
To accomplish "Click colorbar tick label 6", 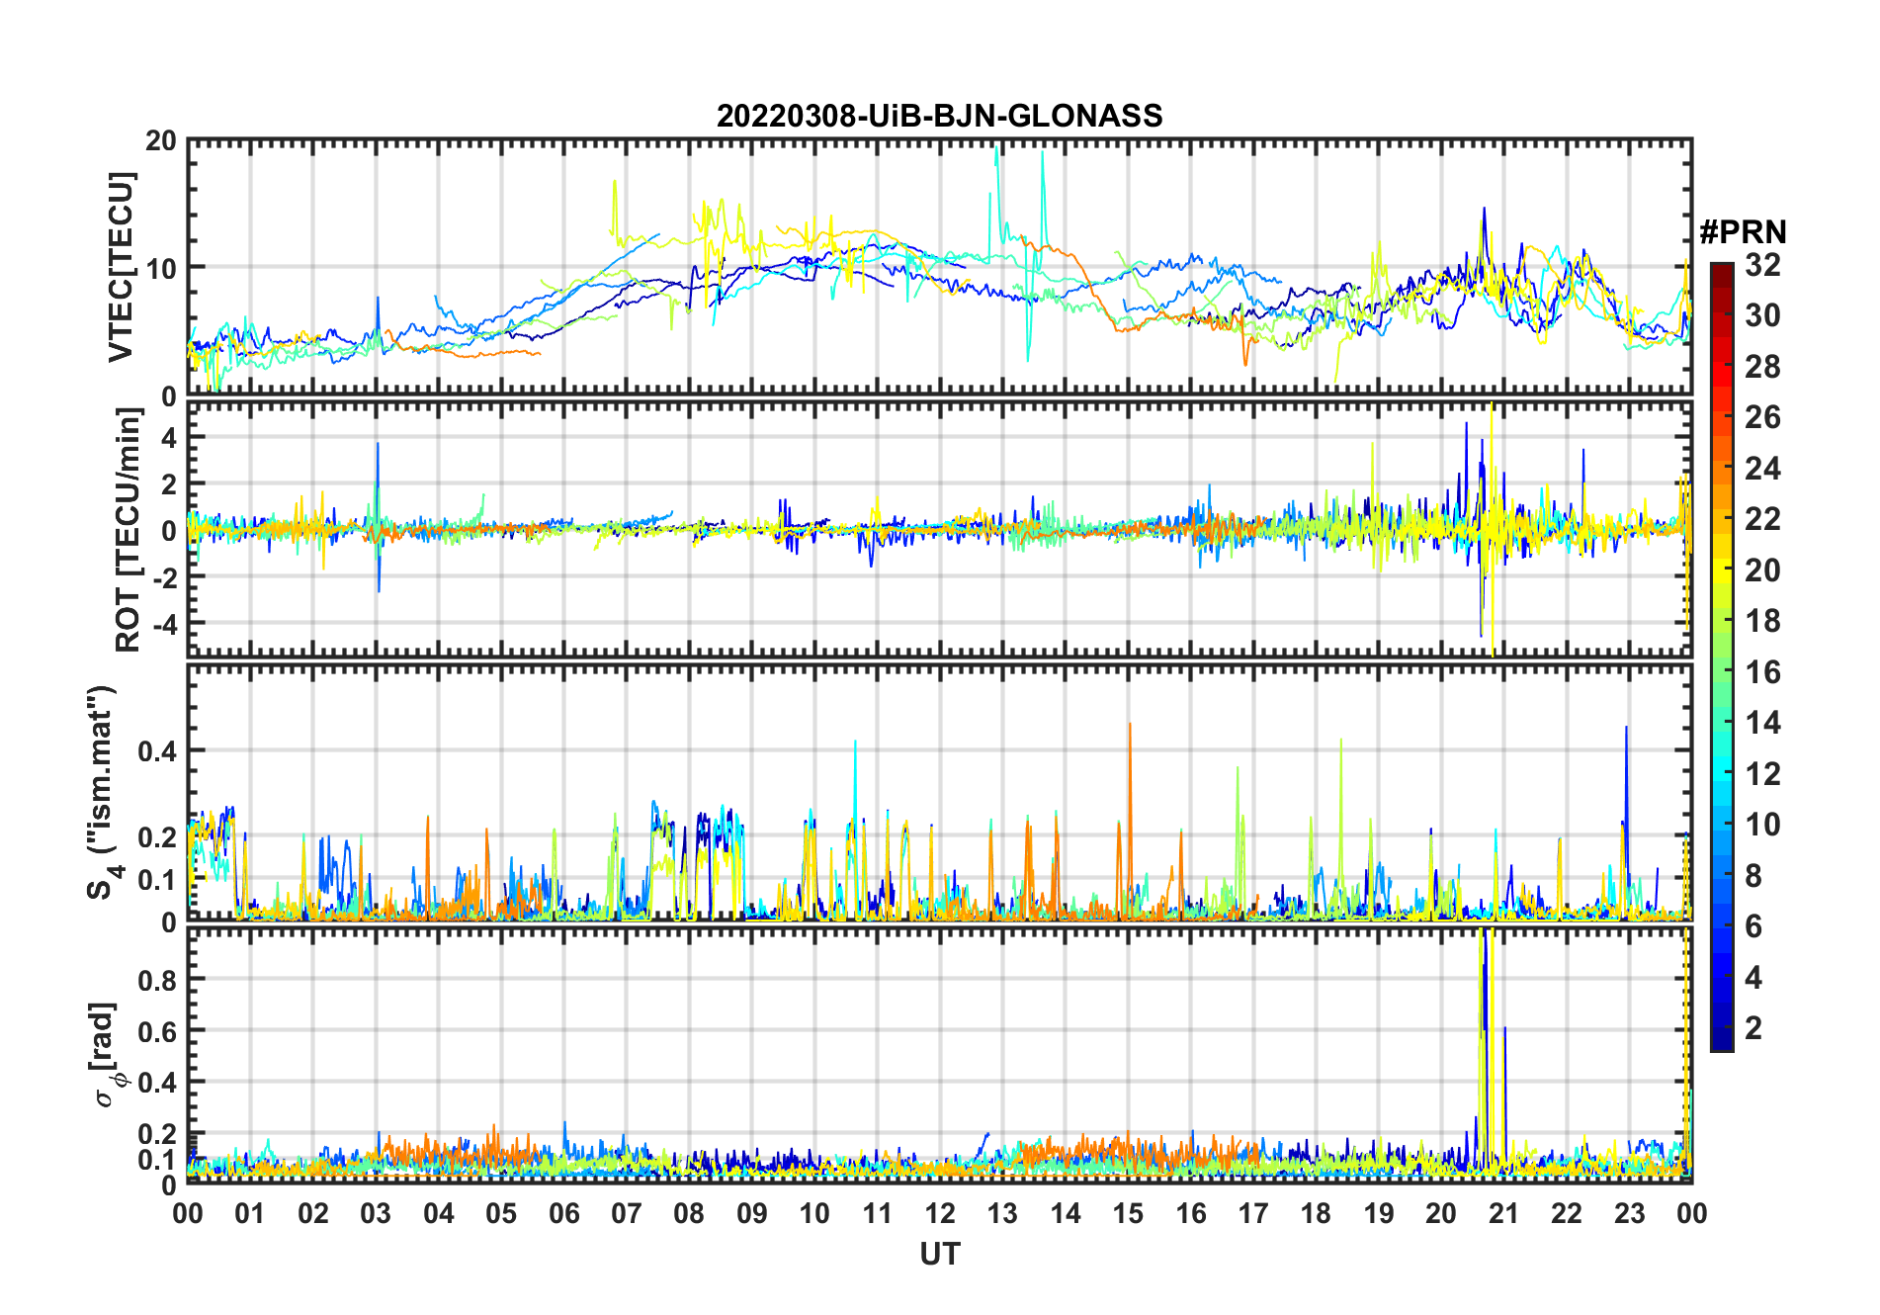I will (x=1753, y=926).
